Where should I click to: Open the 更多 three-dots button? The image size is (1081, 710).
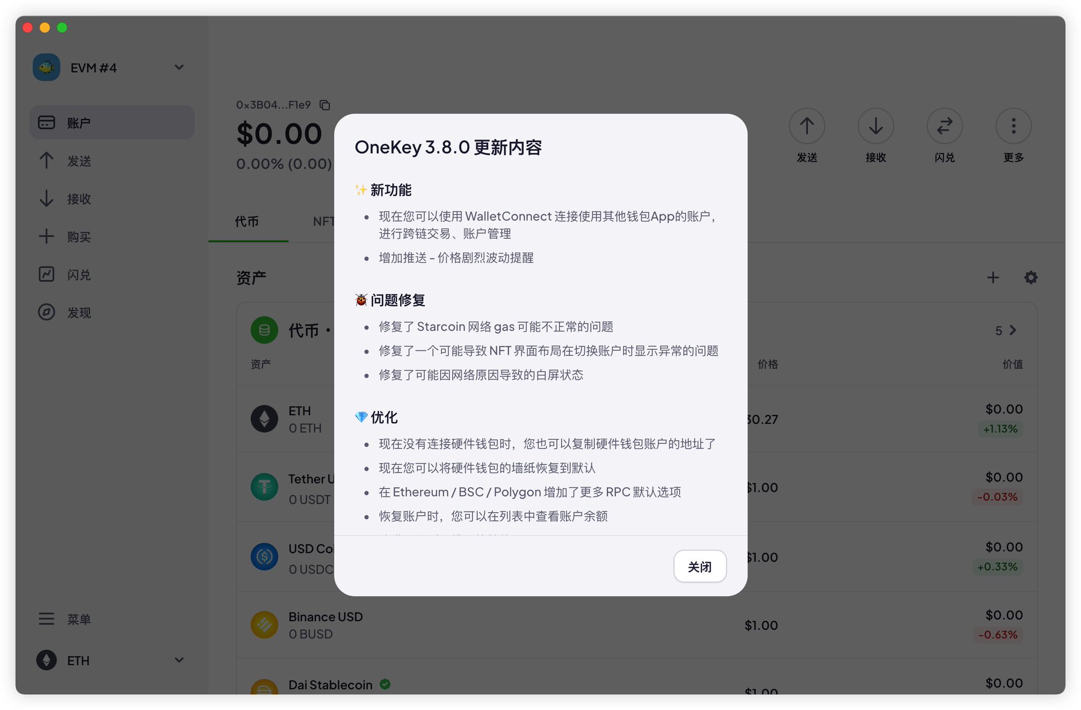click(1013, 126)
